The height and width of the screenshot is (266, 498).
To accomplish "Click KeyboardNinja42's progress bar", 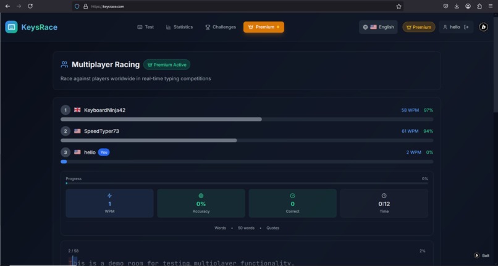I will tap(247, 119).
